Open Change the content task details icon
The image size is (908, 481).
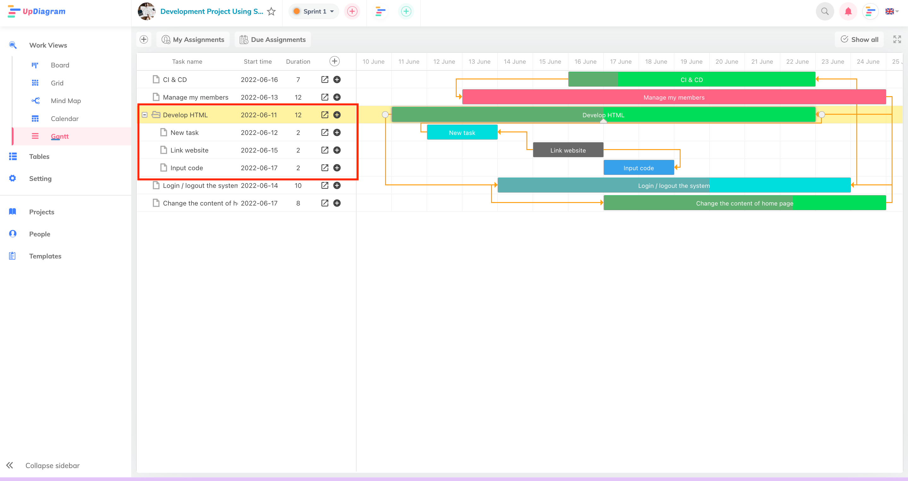pos(325,203)
